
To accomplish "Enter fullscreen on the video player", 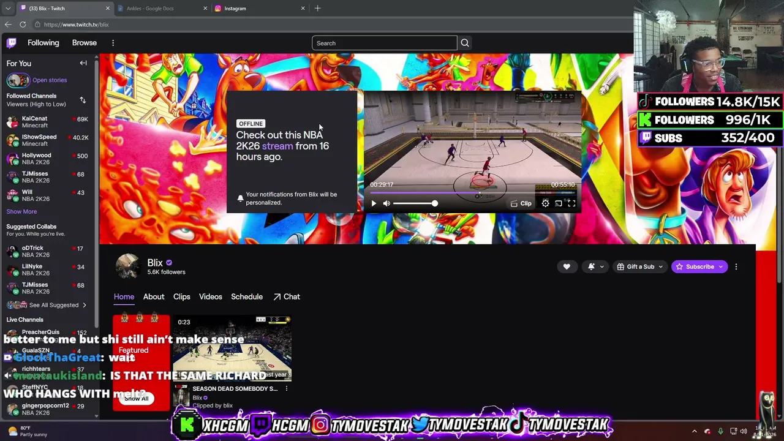I will (x=571, y=203).
